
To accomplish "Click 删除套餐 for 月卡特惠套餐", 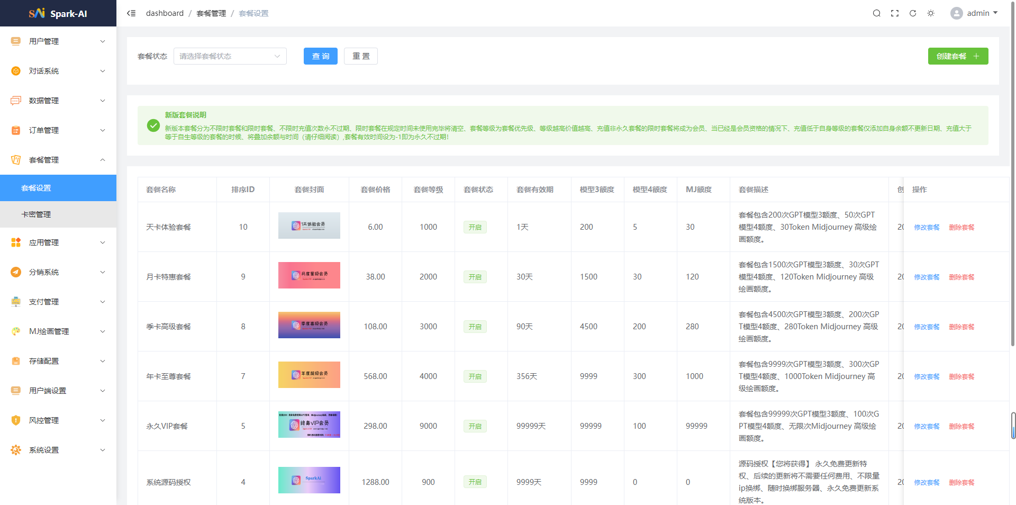I will pyautogui.click(x=961, y=277).
